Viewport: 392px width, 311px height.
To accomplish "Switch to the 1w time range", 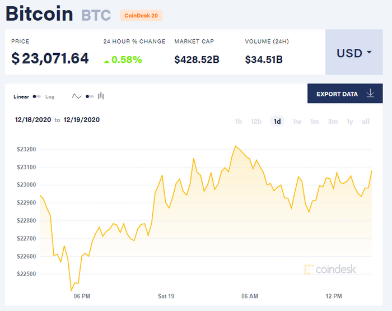I will coord(297,122).
